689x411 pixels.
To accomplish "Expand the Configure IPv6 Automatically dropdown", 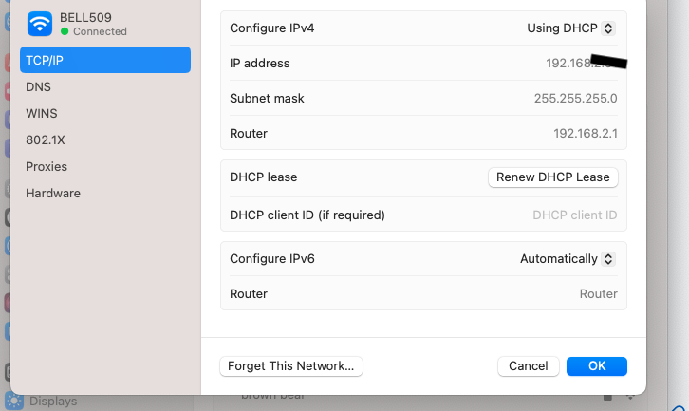I will click(x=568, y=258).
